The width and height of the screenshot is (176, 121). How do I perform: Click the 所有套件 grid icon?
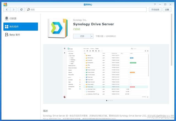[7, 27]
